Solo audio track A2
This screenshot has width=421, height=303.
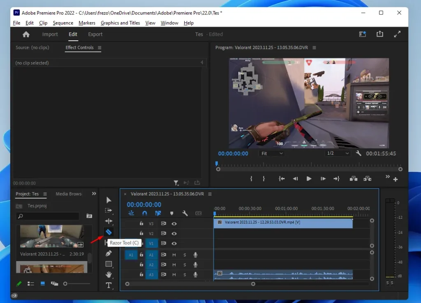point(185,265)
